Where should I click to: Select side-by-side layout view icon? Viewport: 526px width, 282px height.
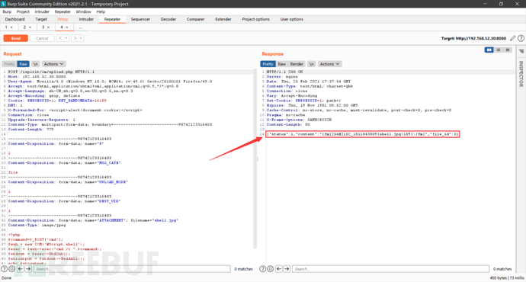coord(489,50)
